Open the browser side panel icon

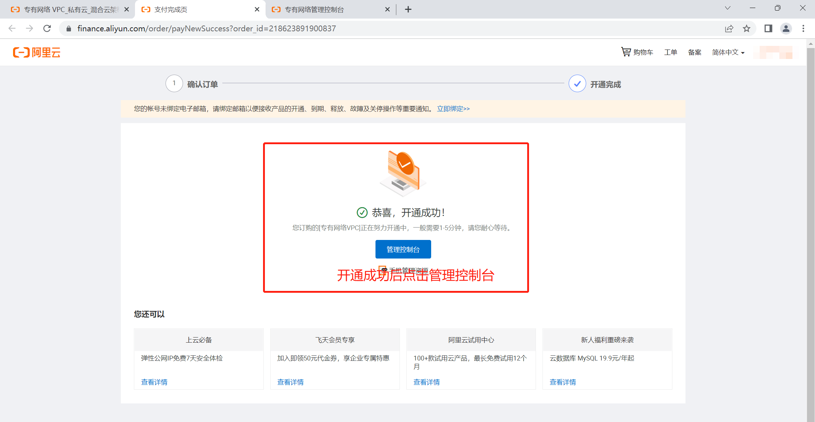coord(768,28)
